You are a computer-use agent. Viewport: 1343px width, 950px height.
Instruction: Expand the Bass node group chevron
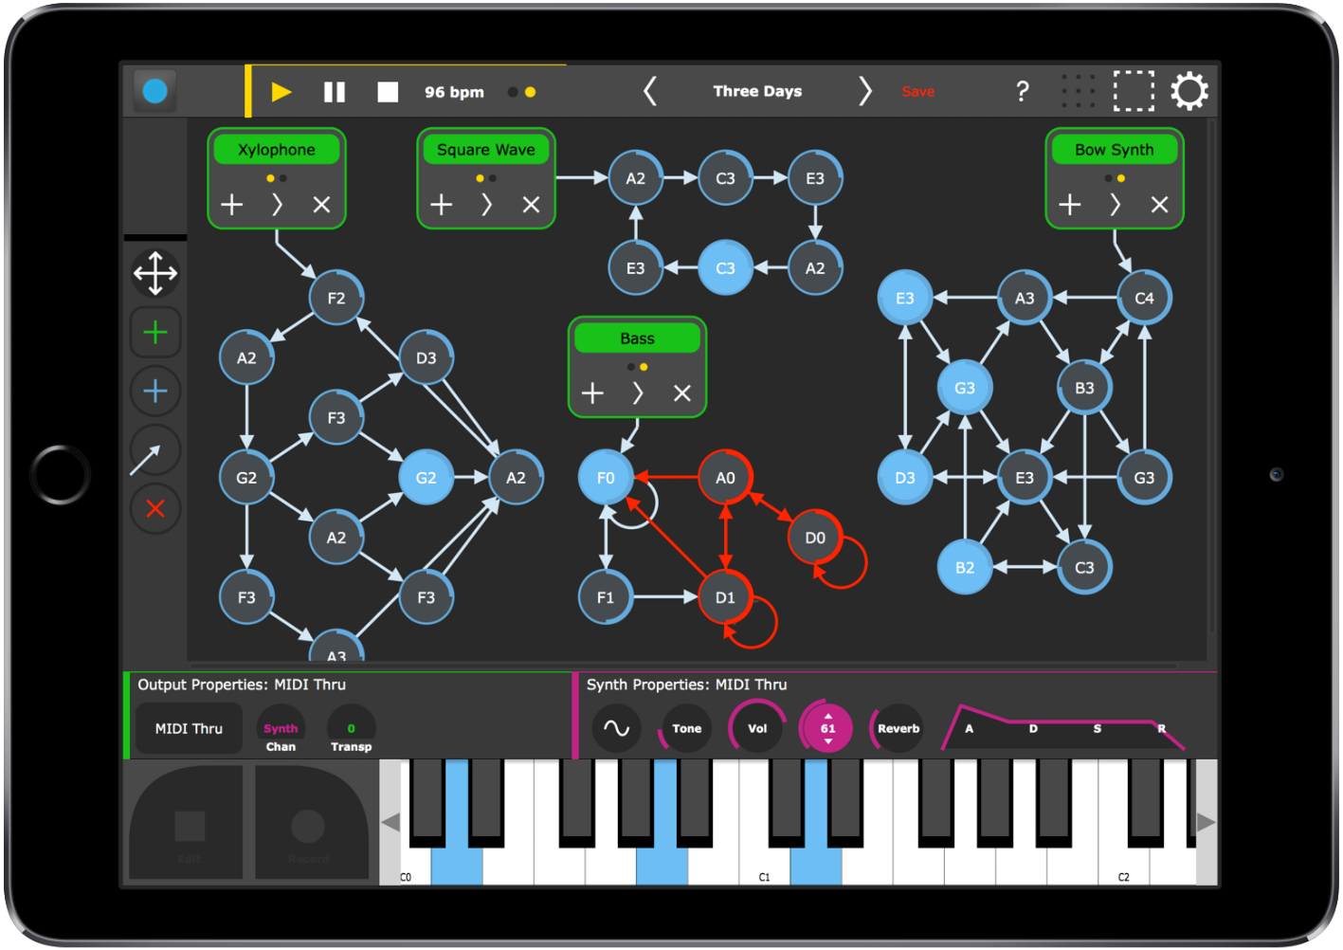(637, 393)
